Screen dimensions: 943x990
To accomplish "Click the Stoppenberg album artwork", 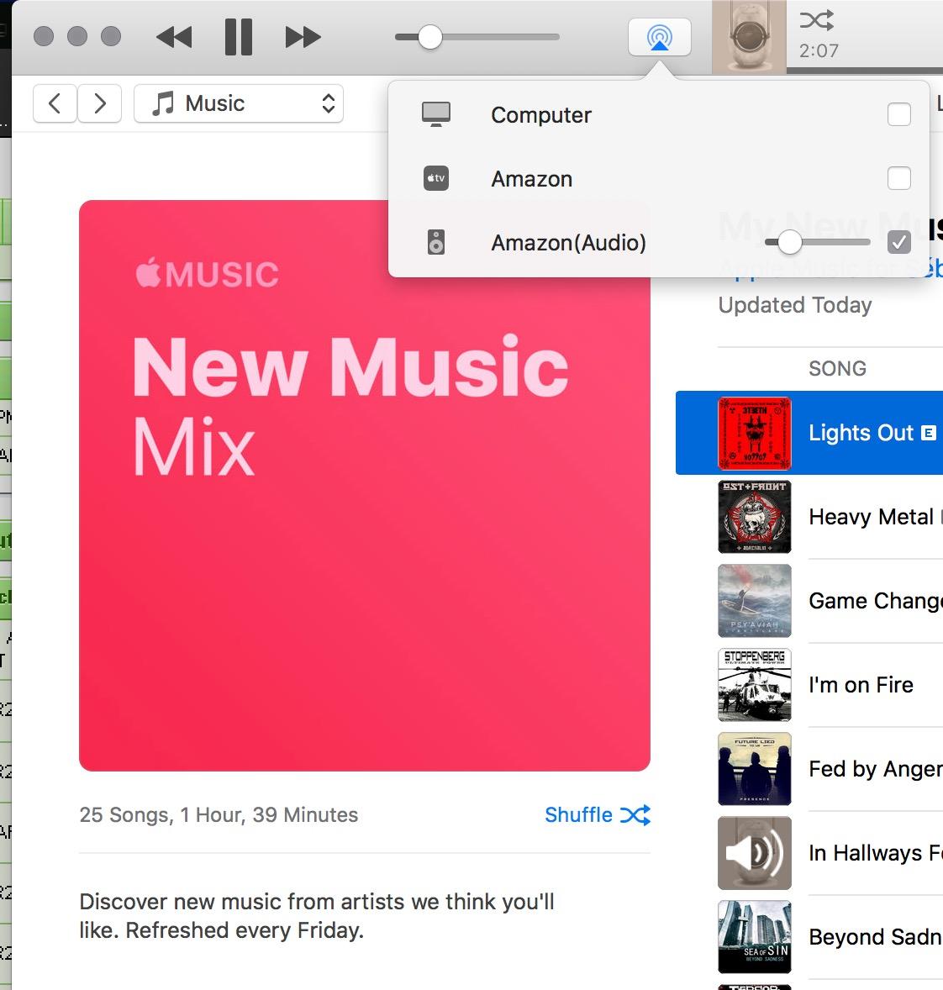I will coord(755,685).
